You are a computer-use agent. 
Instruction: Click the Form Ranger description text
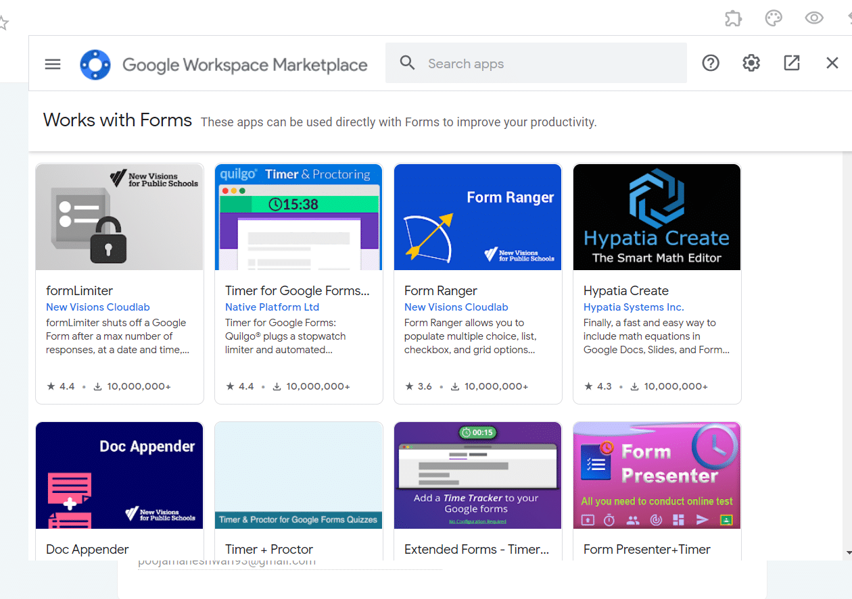coord(470,336)
